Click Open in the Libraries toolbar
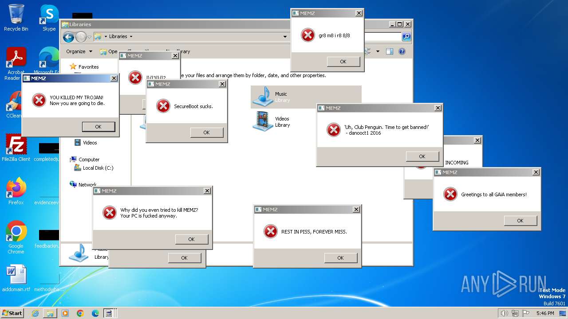568x319 pixels. point(109,51)
